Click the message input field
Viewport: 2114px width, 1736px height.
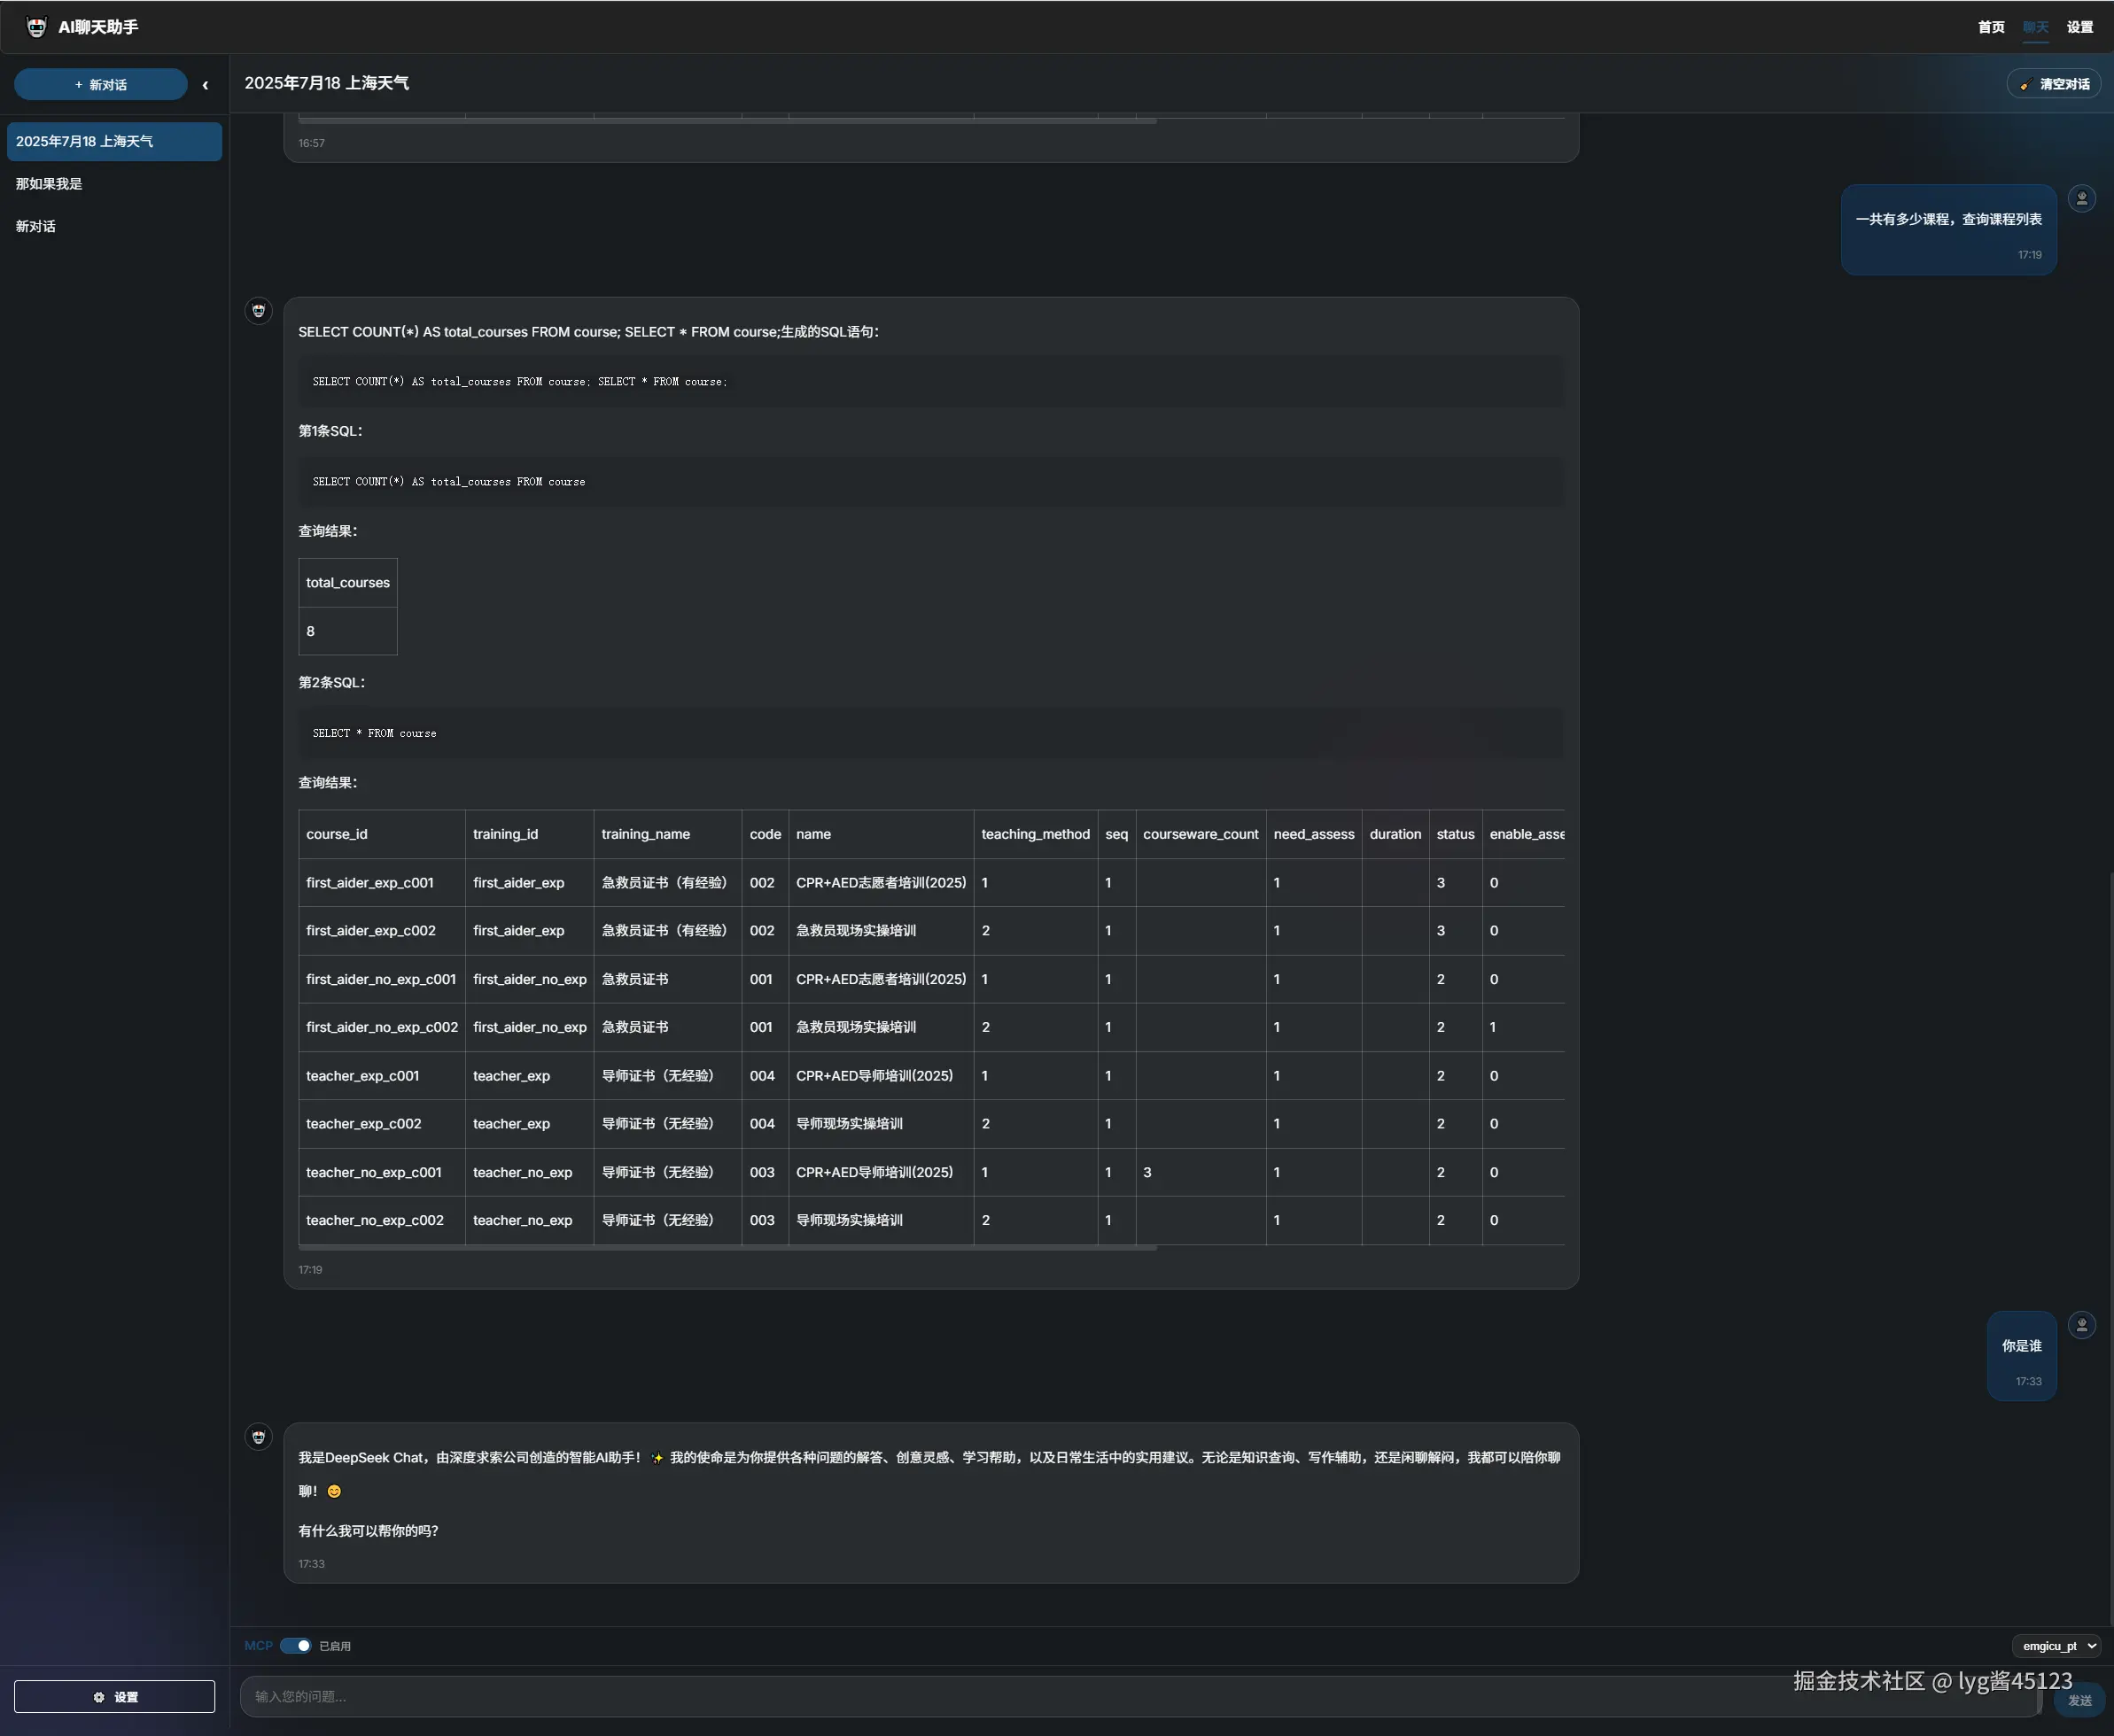click(1100, 1696)
